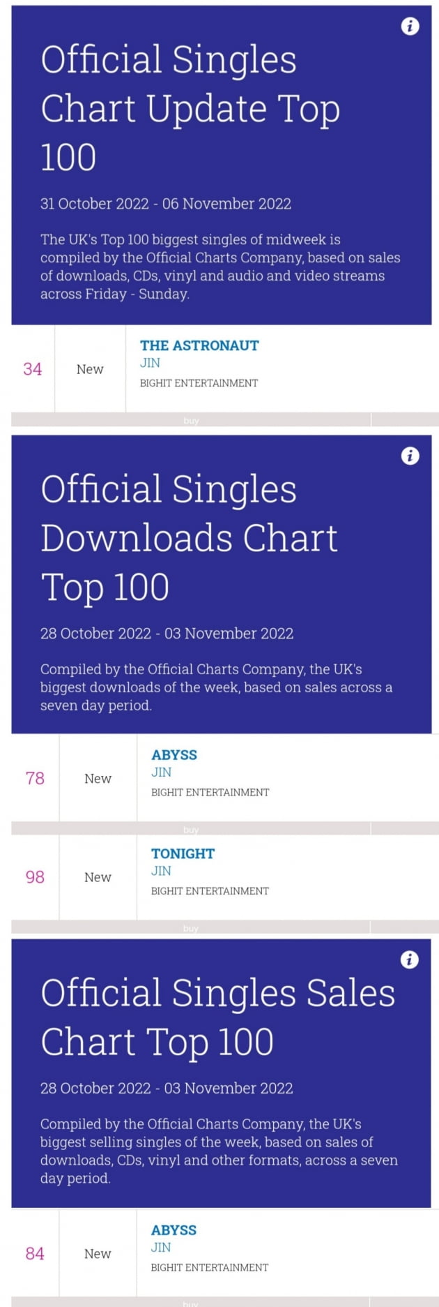Click BIGHIT ENTERTAINMENT label under TONIGHT

tap(210, 891)
